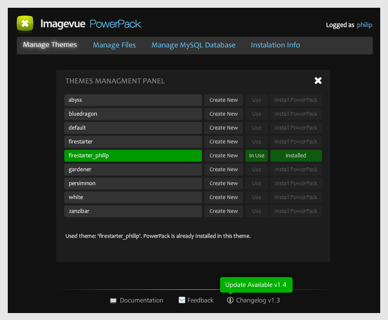
Task: Click the green Imagevue logo icon
Action: [x=25, y=23]
